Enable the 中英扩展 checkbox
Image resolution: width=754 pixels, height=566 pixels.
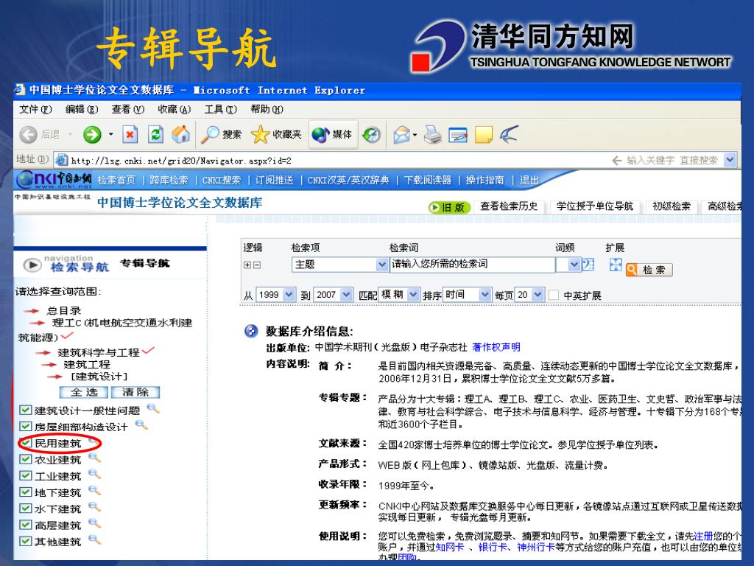pos(554,295)
